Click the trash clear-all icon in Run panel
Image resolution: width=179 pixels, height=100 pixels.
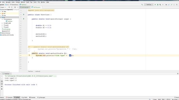click(x=2, y=89)
